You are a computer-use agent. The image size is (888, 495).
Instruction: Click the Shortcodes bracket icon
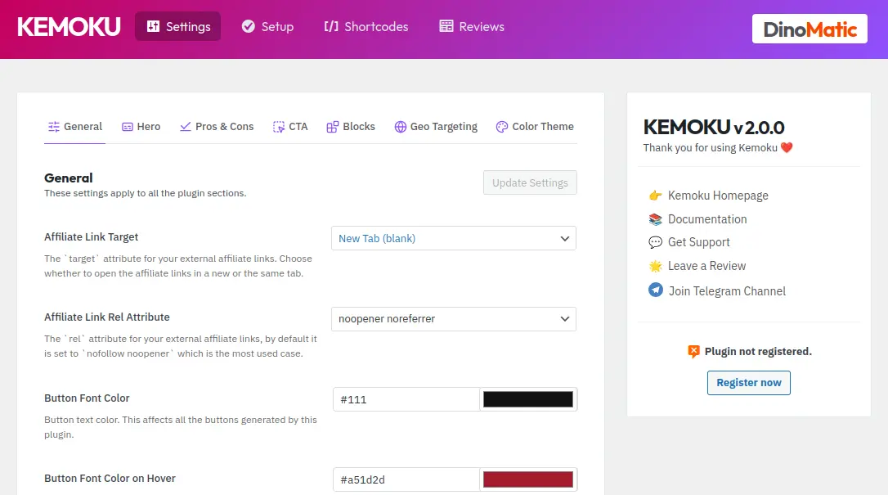tap(330, 26)
